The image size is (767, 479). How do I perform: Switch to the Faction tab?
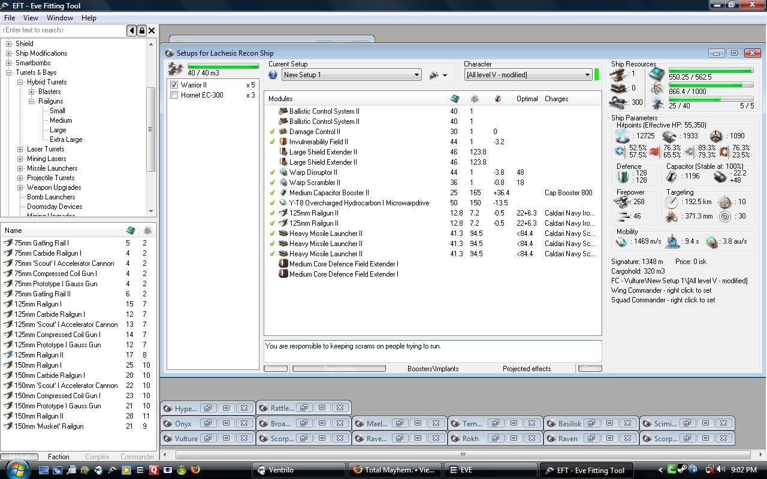[x=58, y=456]
